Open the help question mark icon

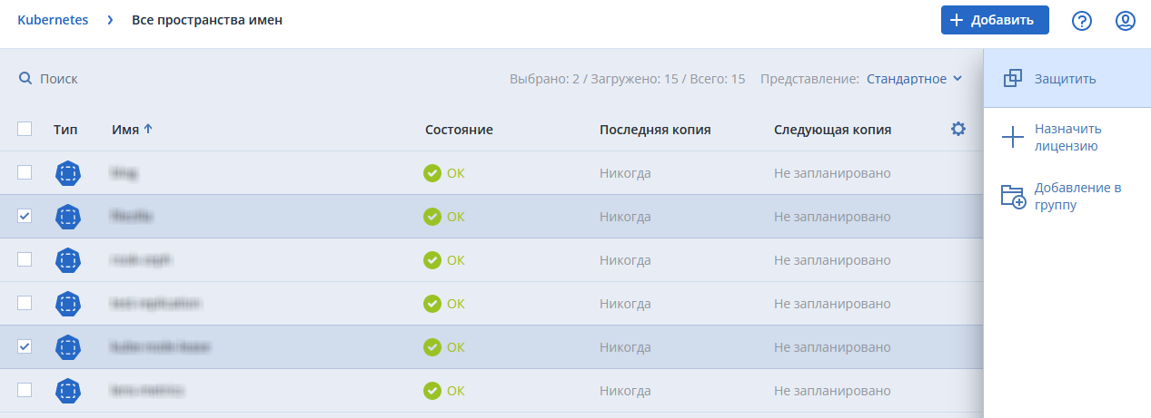click(1081, 20)
